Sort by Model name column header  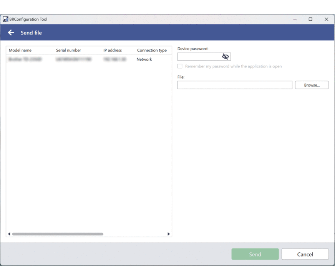pos(20,50)
